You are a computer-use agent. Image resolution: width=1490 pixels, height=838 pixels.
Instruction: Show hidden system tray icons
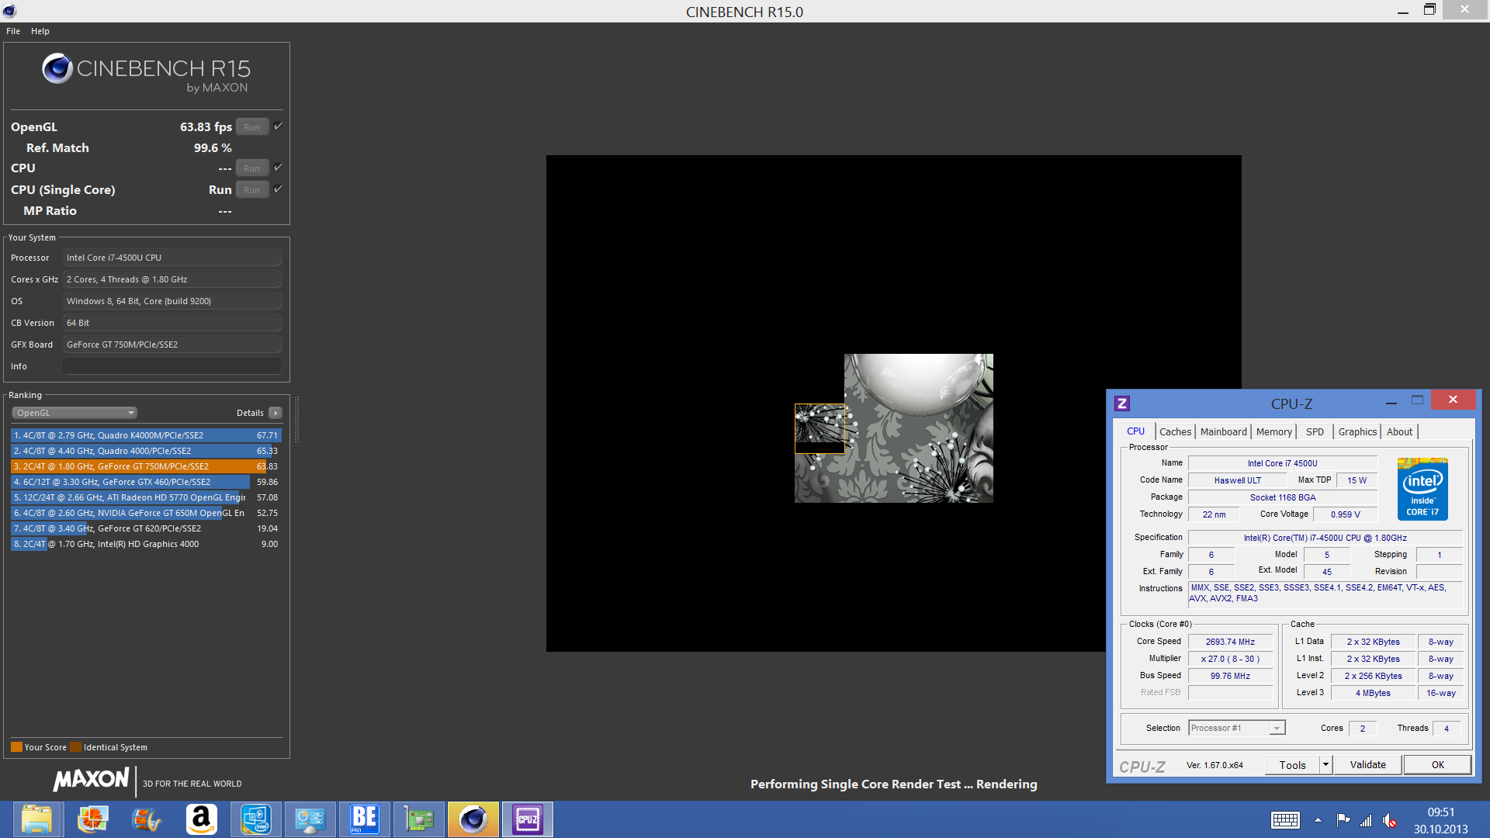tap(1318, 820)
